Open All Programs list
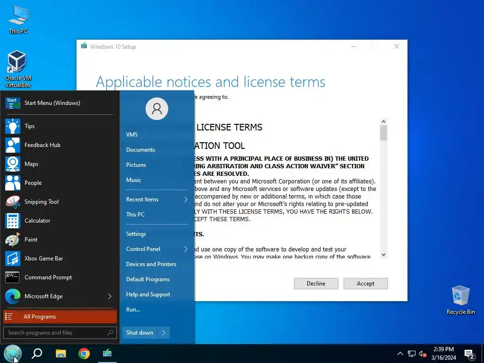Viewport: 484px width, 363px height. coord(60,317)
